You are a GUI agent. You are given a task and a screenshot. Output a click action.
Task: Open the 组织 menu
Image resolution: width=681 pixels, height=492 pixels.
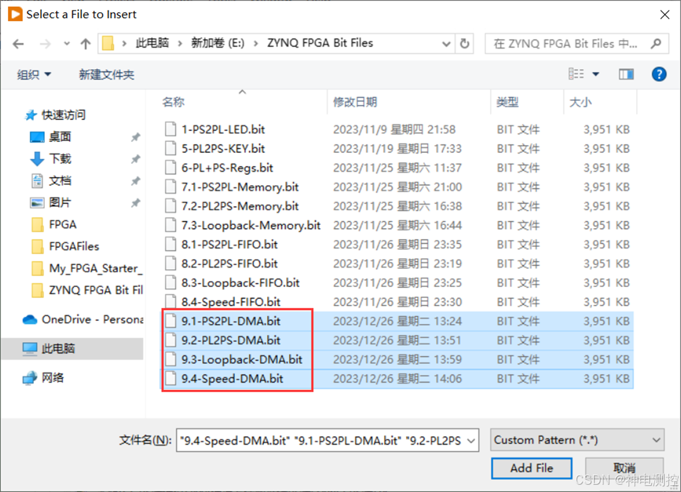34,74
